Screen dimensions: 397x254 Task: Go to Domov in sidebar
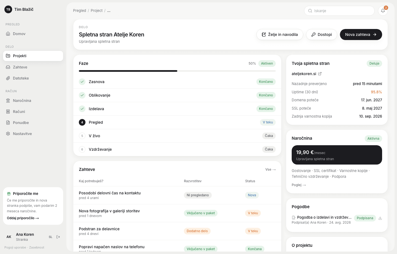(x=33, y=34)
